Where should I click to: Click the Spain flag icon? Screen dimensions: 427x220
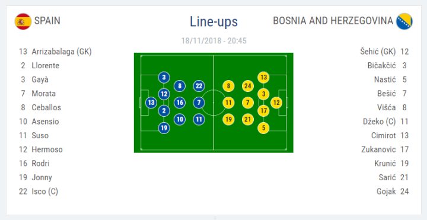(x=23, y=21)
